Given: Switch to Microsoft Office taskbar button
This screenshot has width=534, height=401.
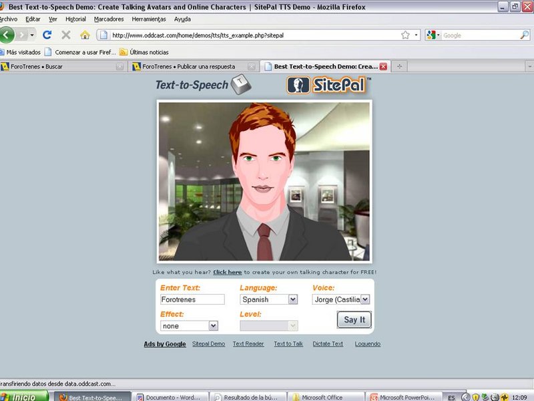Looking at the screenshot, I should tap(326, 397).
